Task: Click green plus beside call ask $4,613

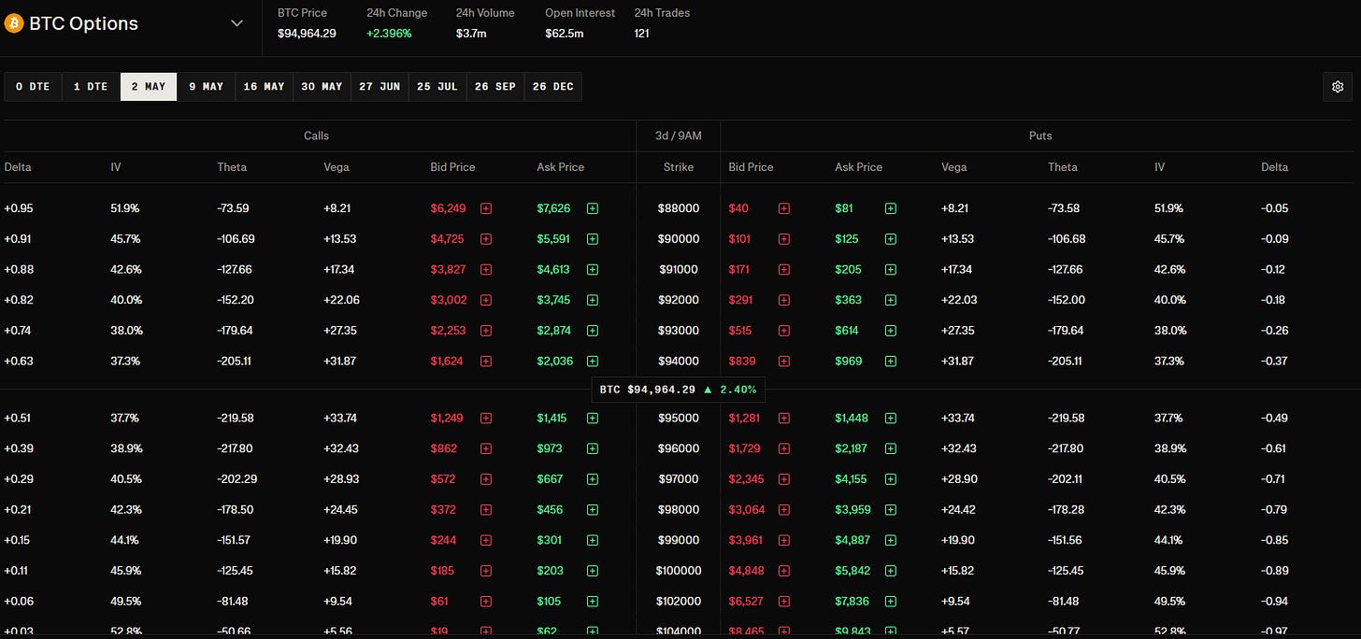Action: tap(593, 270)
